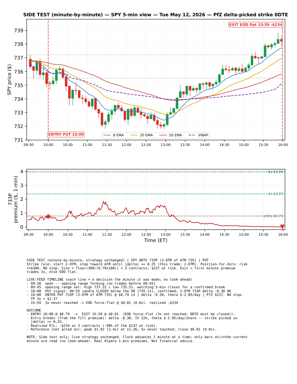The image size is (297, 384).
Task: Click the VWAP legend entry
Action: pyautogui.click(x=198, y=135)
